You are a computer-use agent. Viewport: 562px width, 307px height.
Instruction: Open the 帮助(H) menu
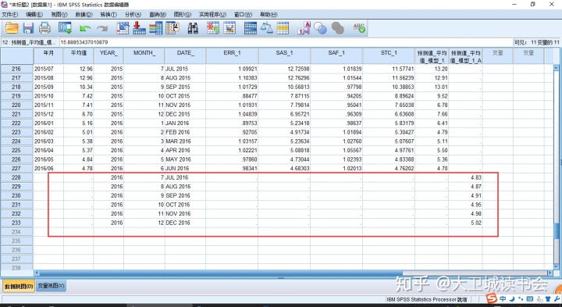(269, 14)
